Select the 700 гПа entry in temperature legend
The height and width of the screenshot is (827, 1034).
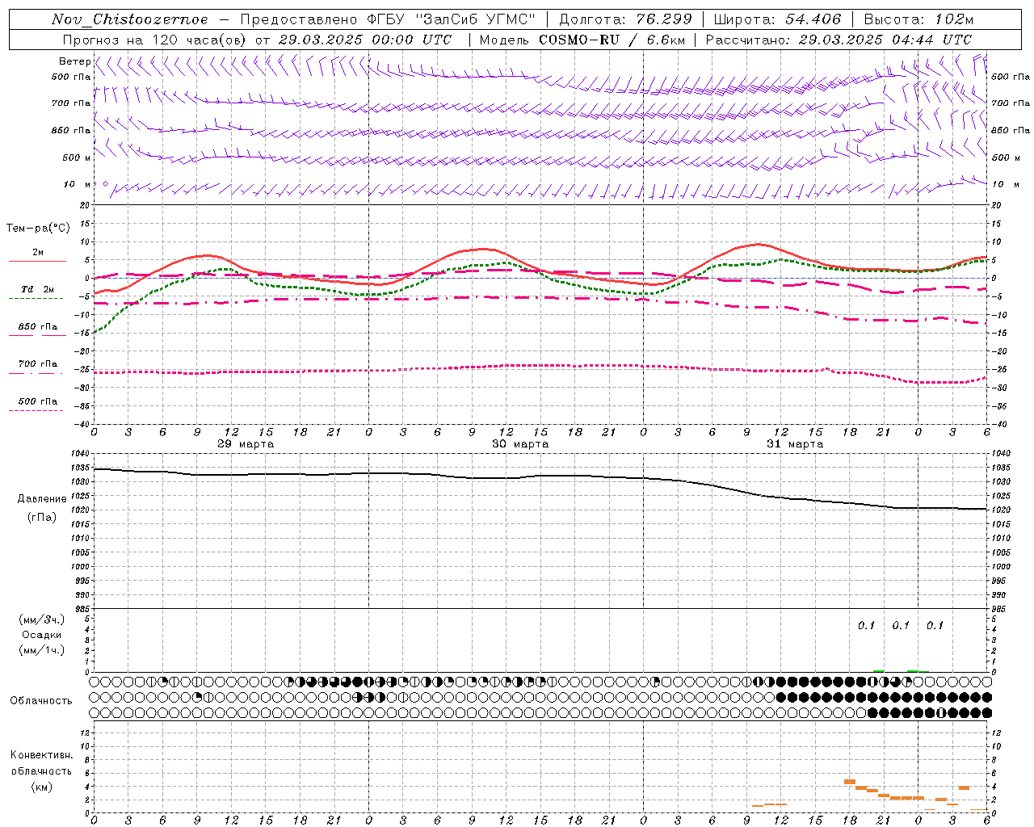[x=37, y=364]
